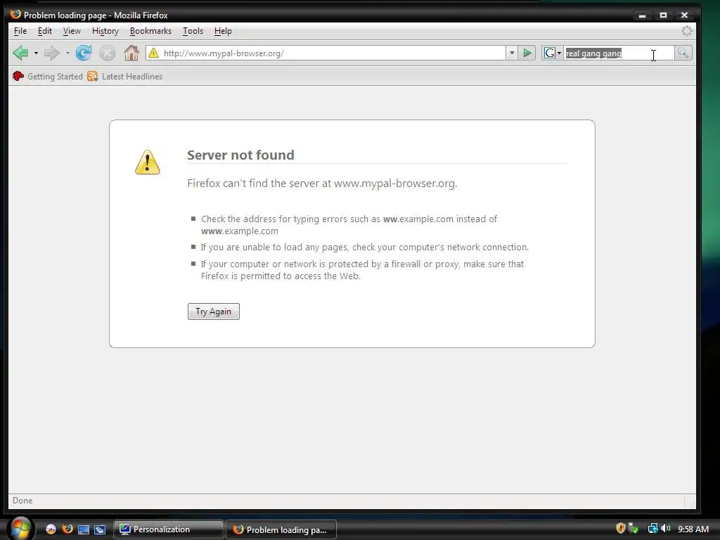Click the volume speaker tray icon
The image size is (720, 540).
click(x=665, y=529)
